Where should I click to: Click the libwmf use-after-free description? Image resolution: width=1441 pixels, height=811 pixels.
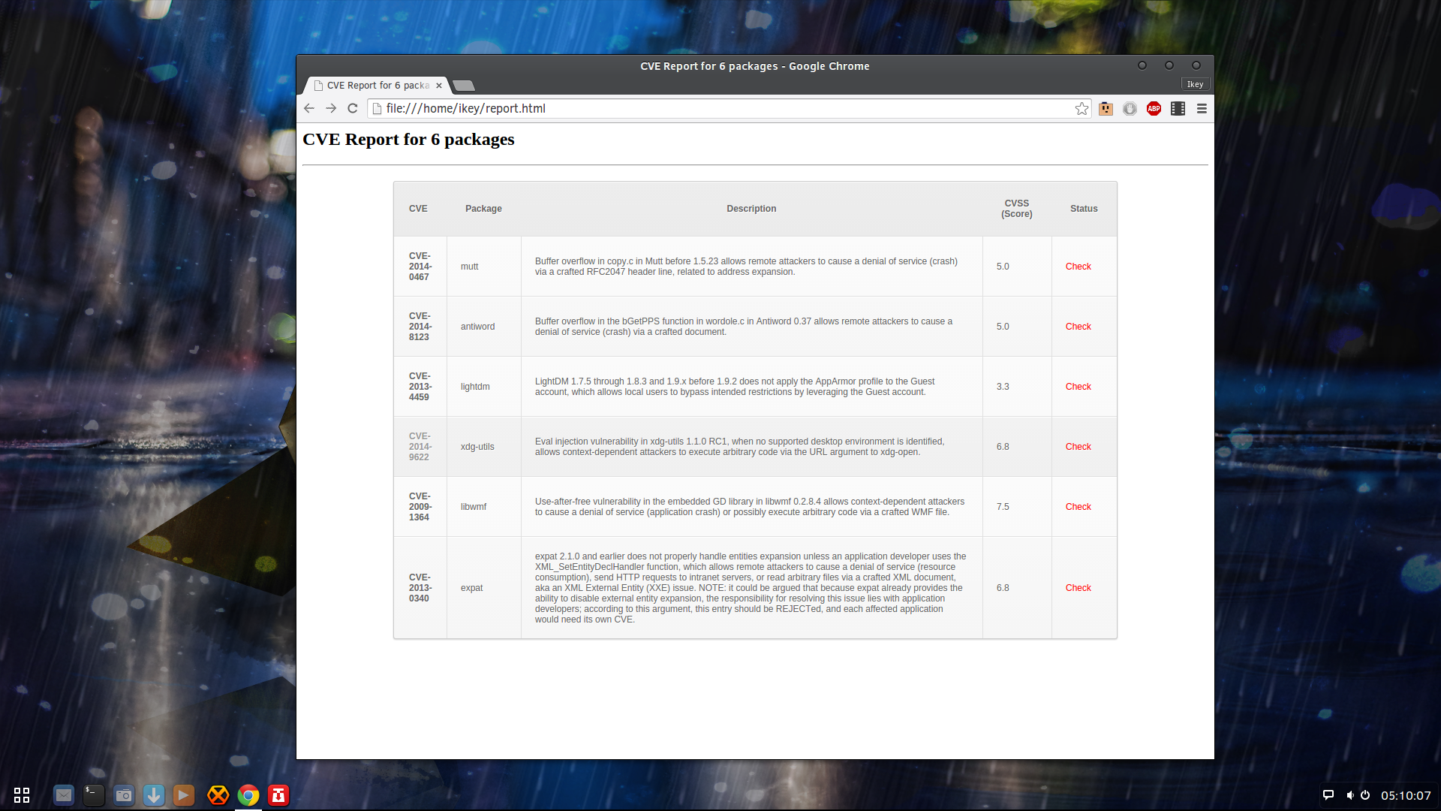click(750, 507)
